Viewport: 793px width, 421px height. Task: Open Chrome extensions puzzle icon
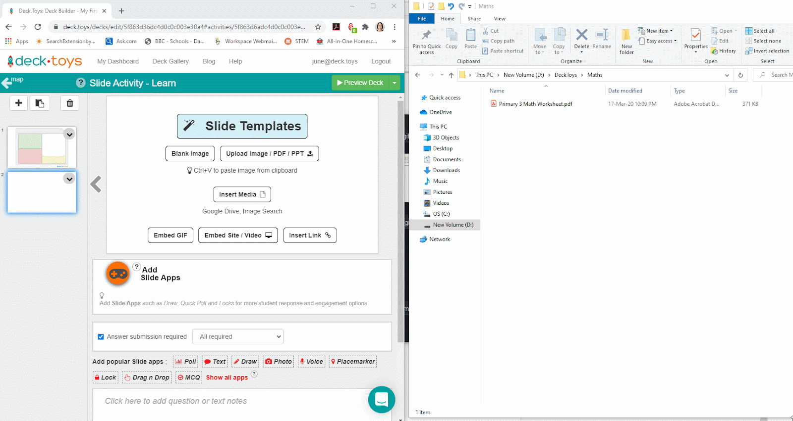(x=365, y=27)
